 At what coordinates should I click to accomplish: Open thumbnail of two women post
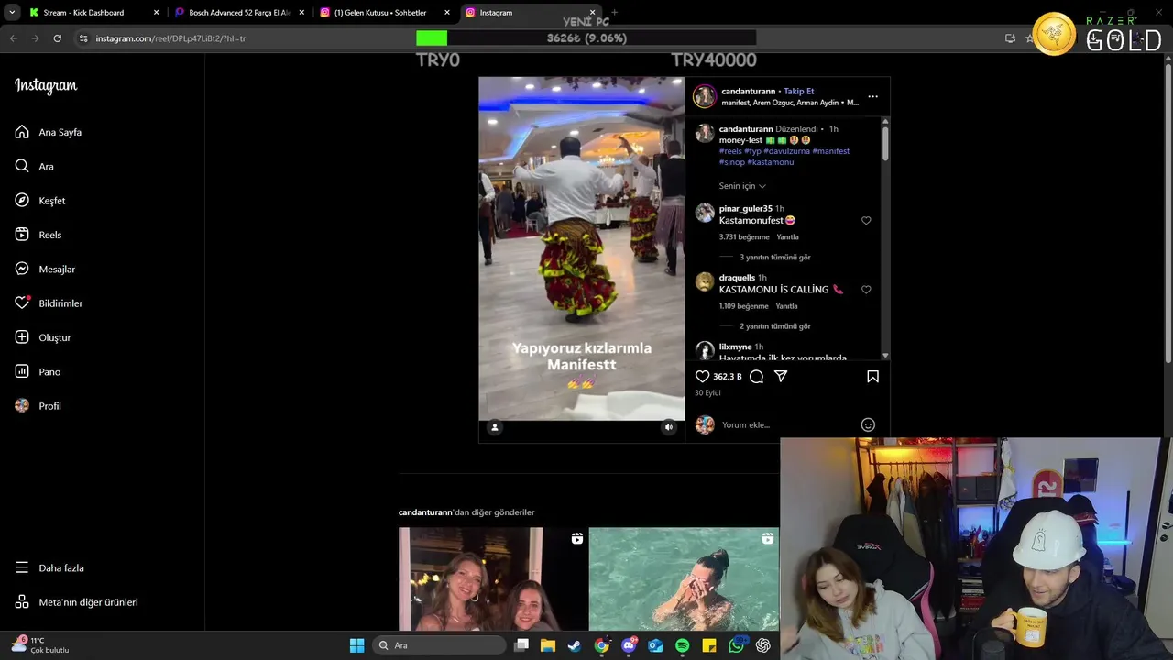click(x=493, y=578)
